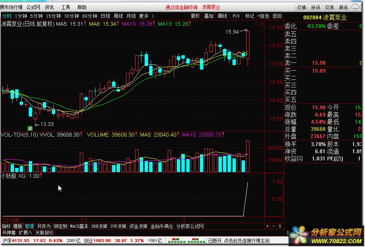Enable 画线 drawing tool
The width and height of the screenshot is (365, 247).
point(222,16)
